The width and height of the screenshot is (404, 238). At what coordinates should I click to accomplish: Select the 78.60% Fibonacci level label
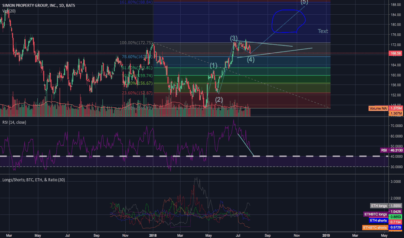click(137, 57)
